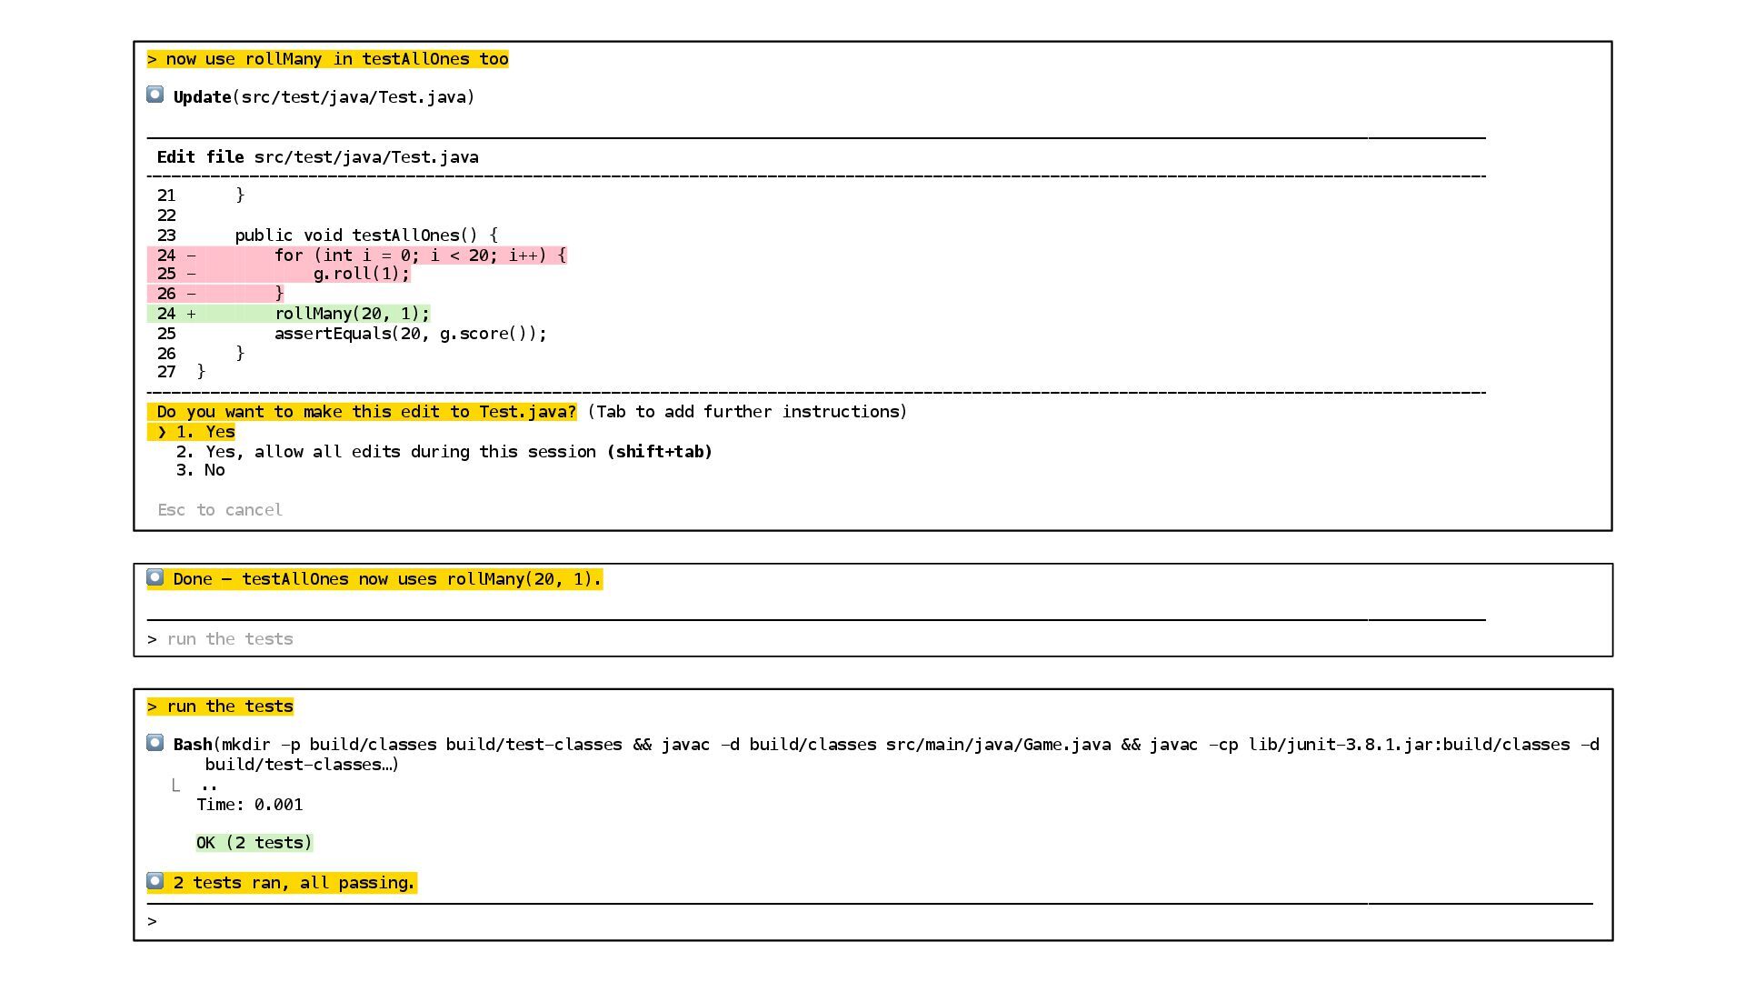Click the removed line 'g.roll(1);'

362,274
